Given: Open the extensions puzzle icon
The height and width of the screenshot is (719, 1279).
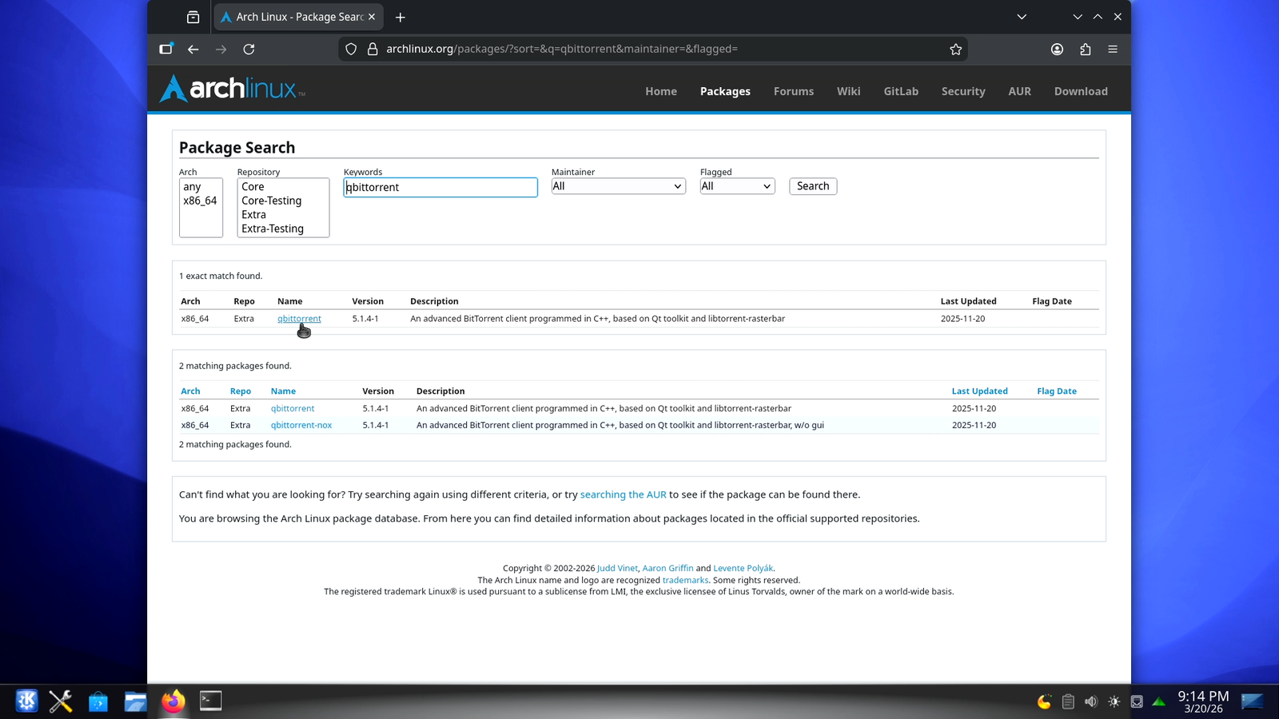Looking at the screenshot, I should point(1085,49).
